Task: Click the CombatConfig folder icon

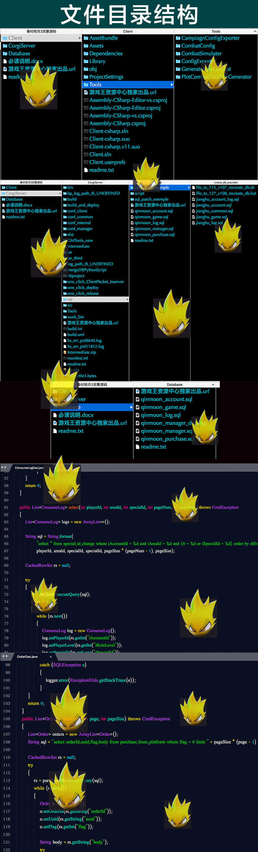Action: click(178, 46)
